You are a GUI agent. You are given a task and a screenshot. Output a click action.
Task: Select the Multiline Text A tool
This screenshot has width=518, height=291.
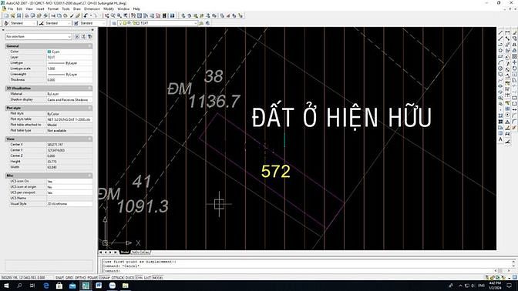pyautogui.click(x=500, y=139)
